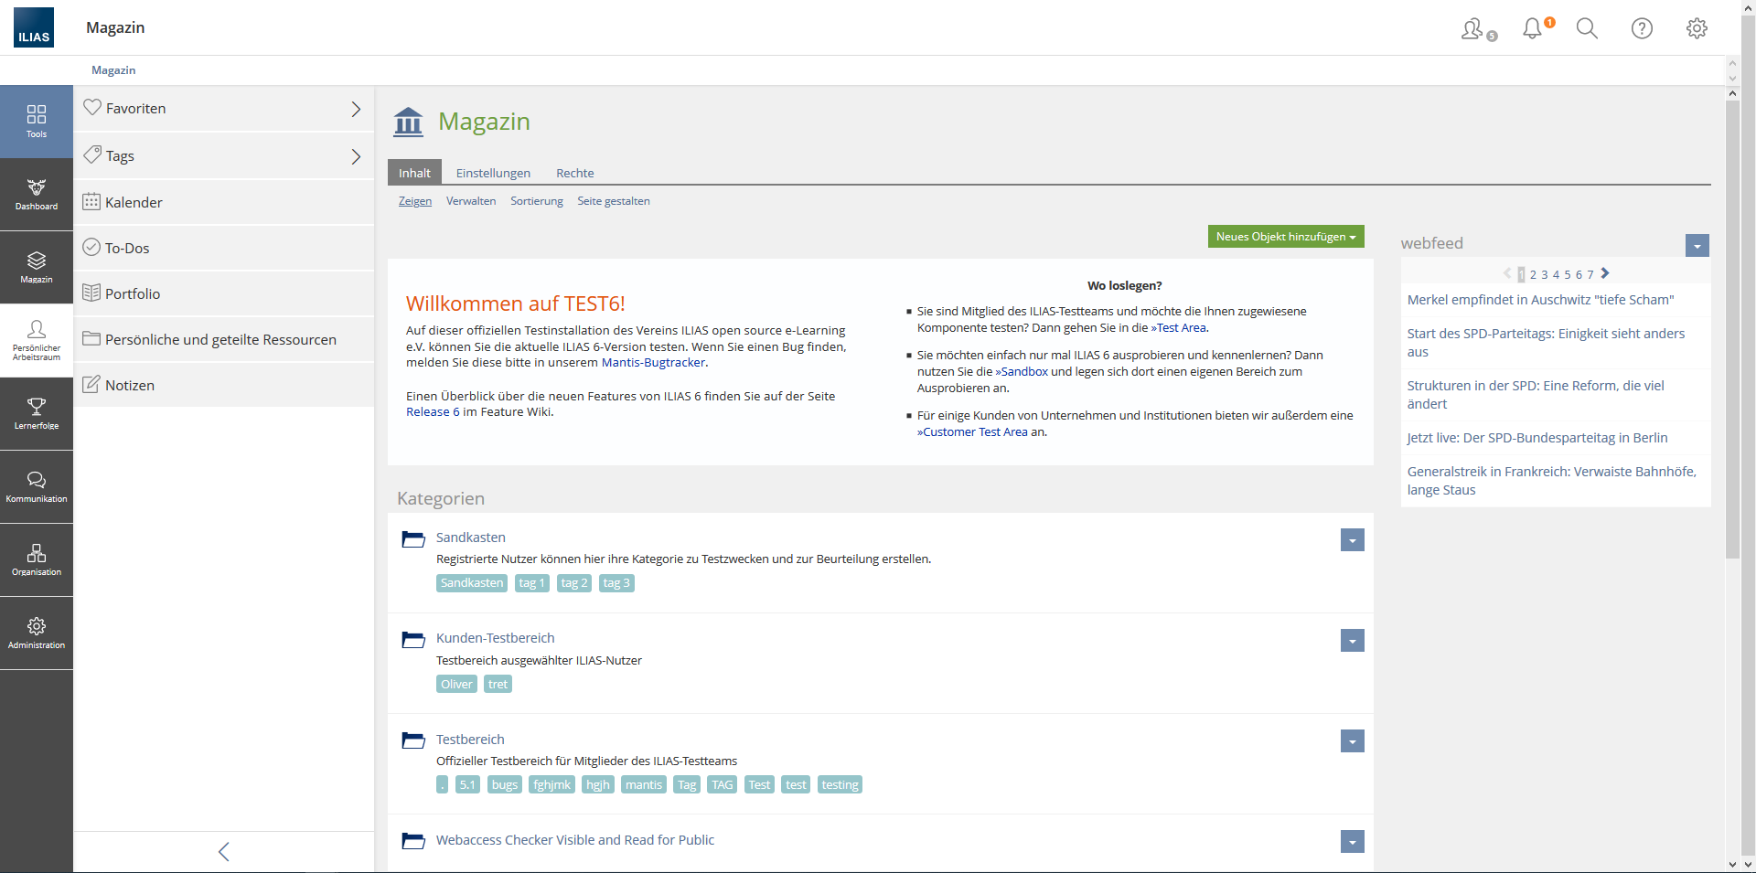
Task: Click the notification bell icon
Action: coord(1532,28)
